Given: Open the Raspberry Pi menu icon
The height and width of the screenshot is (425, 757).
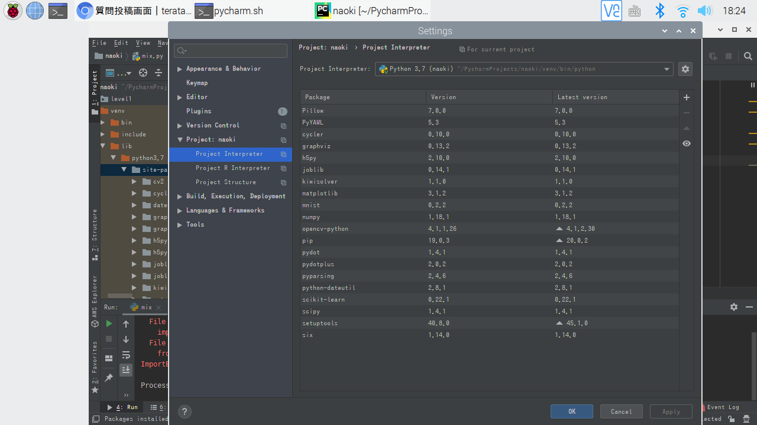Looking at the screenshot, I should 13,11.
